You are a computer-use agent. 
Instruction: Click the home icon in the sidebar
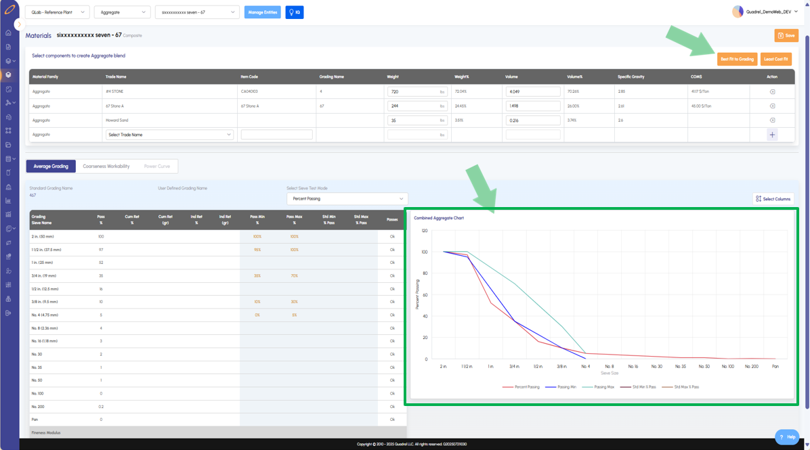click(x=8, y=32)
